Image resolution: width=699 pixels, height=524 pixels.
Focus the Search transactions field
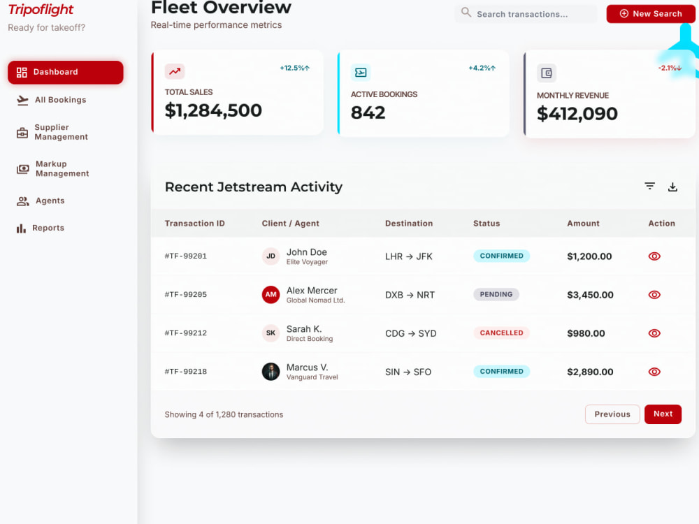pos(526,14)
